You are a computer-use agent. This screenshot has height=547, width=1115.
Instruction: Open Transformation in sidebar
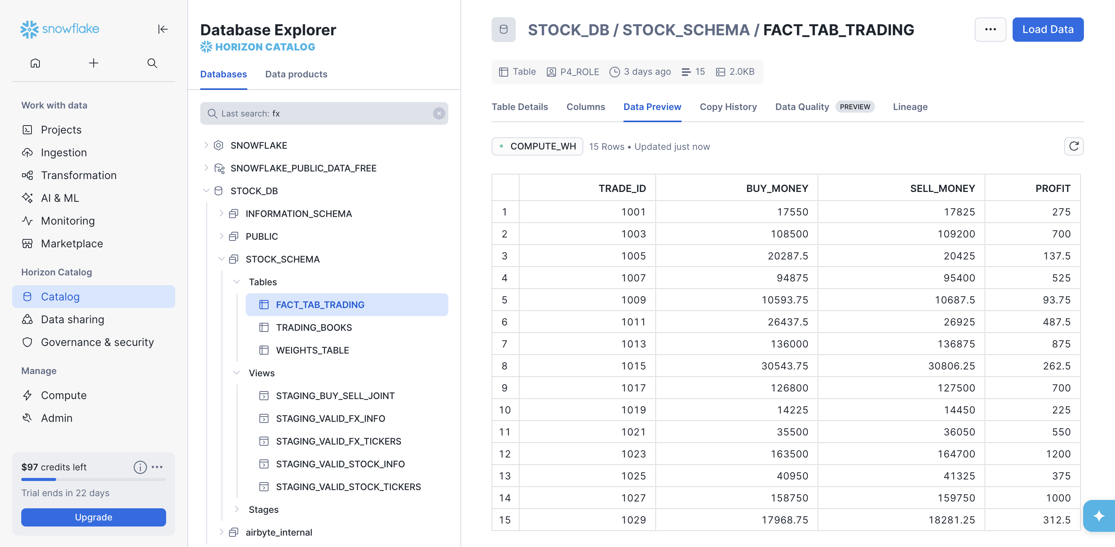coord(94,175)
